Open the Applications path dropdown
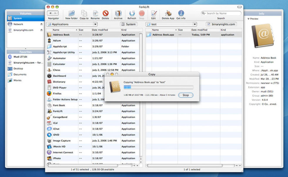288x177 pixels. click(x=72, y=24)
